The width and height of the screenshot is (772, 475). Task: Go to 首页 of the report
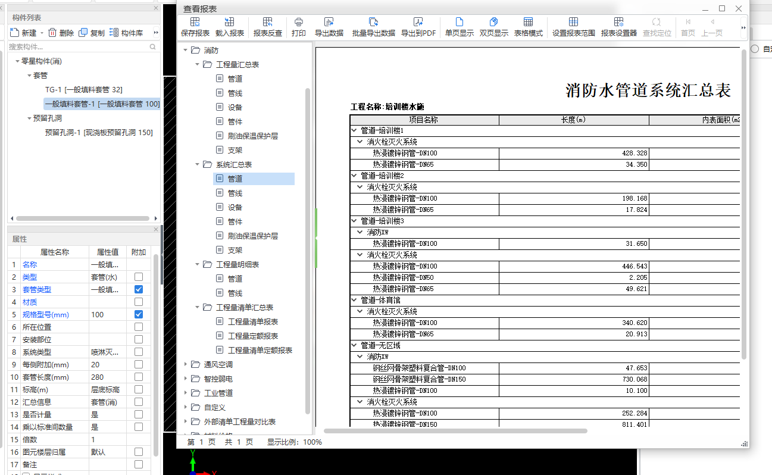click(x=688, y=27)
